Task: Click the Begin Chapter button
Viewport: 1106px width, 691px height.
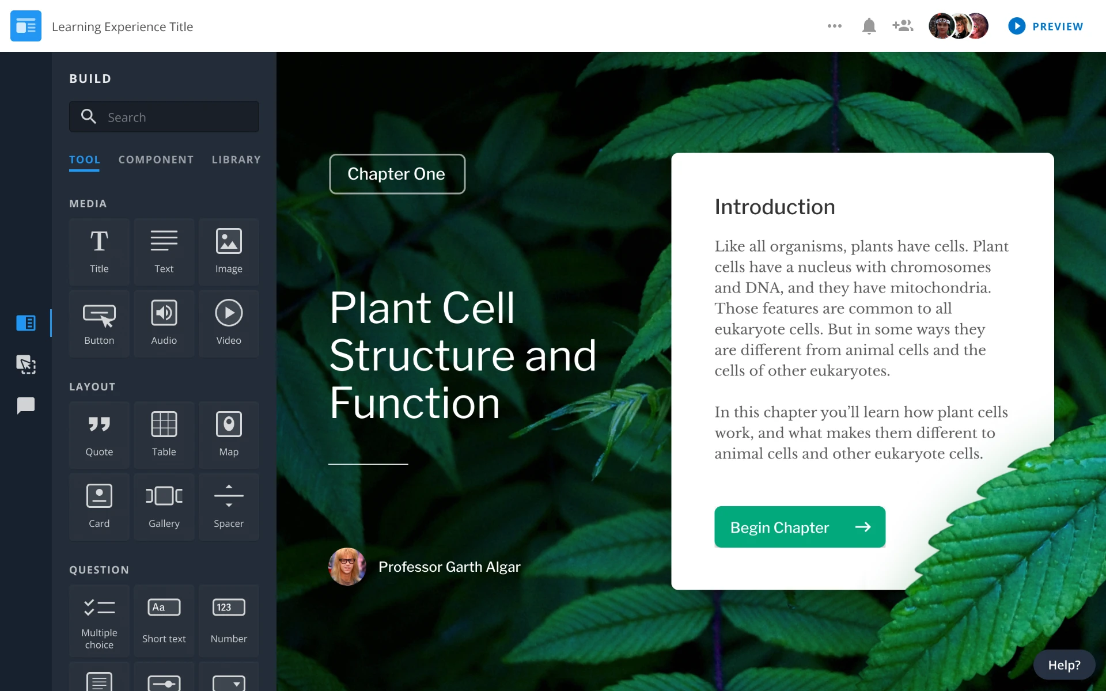Action: (800, 527)
